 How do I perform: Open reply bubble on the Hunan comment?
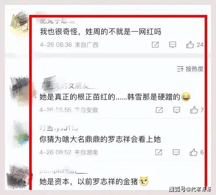click(176, 152)
